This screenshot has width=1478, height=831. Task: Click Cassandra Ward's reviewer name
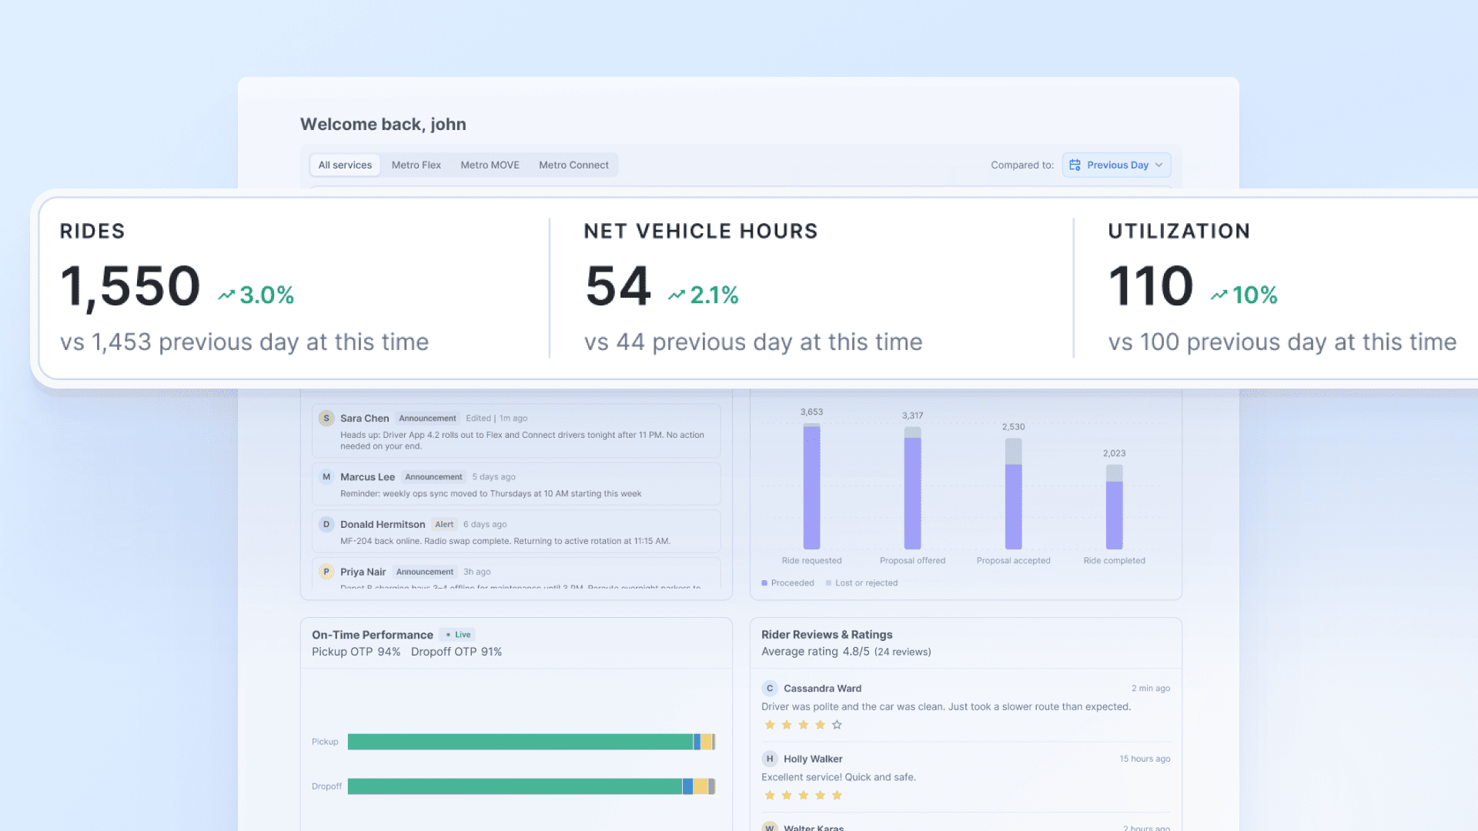tap(822, 689)
